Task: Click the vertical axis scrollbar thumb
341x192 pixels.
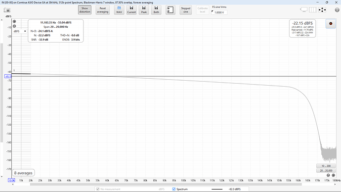Action: pyautogui.click(x=2, y=93)
